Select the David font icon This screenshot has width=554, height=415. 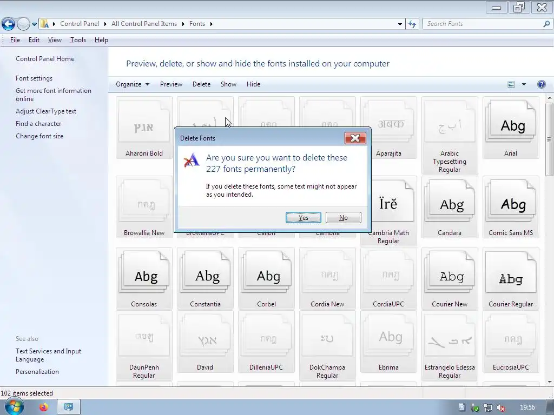coord(205,342)
